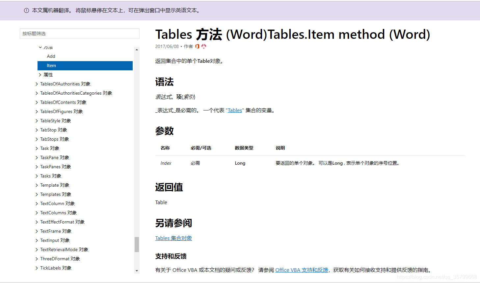The image size is (480, 283).
Task: Expand the TablesOfContents 对象 chevron
Action: (x=37, y=102)
